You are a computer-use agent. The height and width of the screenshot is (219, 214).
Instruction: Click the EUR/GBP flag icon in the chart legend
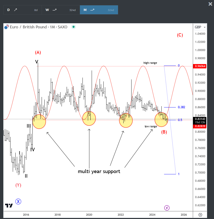click(x=6, y=27)
